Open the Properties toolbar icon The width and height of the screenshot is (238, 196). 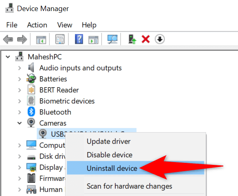(x=60, y=39)
